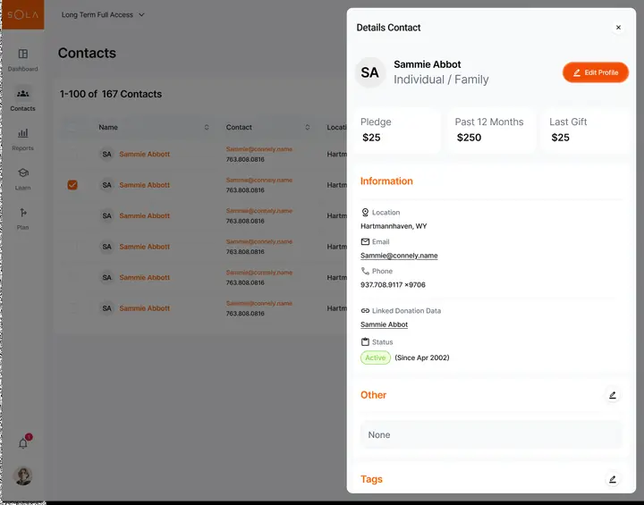The image size is (644, 505).
Task: Click the None field under Other
Action: pos(491,434)
